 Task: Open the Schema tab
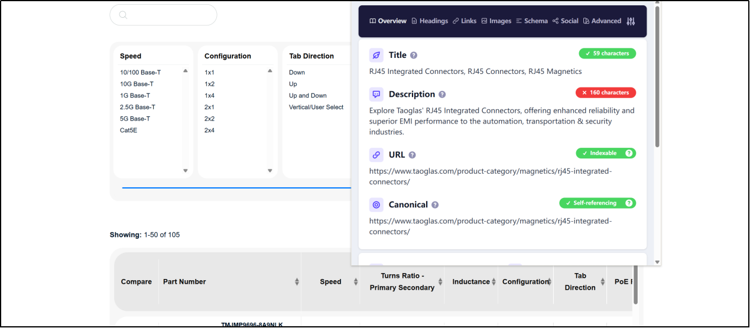pyautogui.click(x=532, y=21)
